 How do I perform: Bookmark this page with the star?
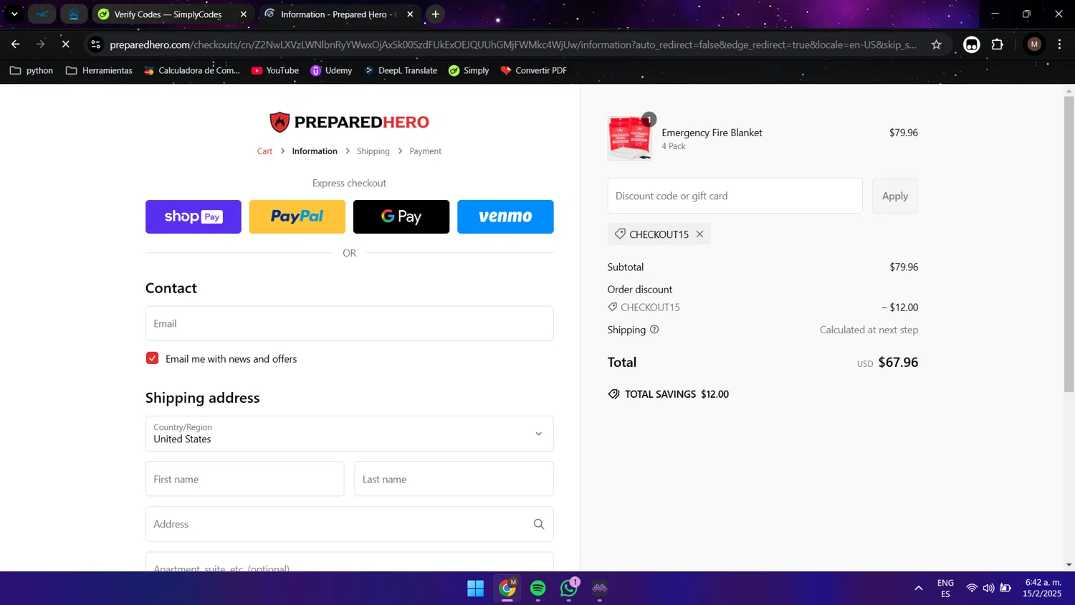[936, 44]
